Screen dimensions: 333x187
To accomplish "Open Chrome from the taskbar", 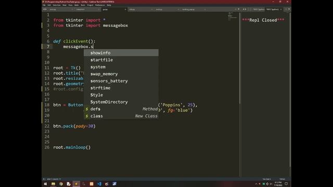I will click(x=61, y=184).
